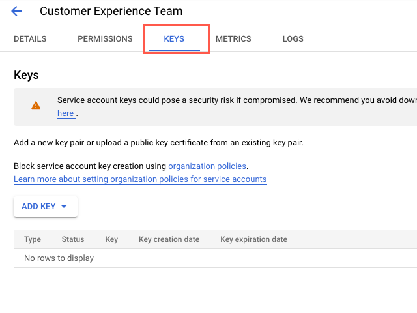Go back using the left arrow

(16, 11)
